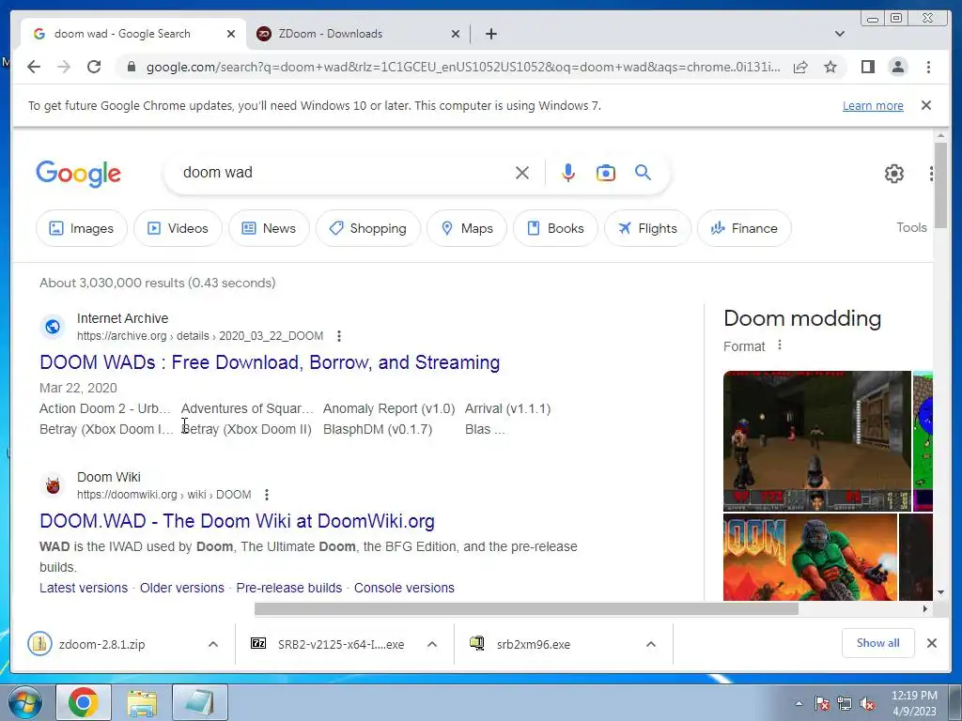Image resolution: width=962 pixels, height=721 pixels.
Task: Open the Doom gameplay screenshot thumbnail
Action: click(817, 441)
